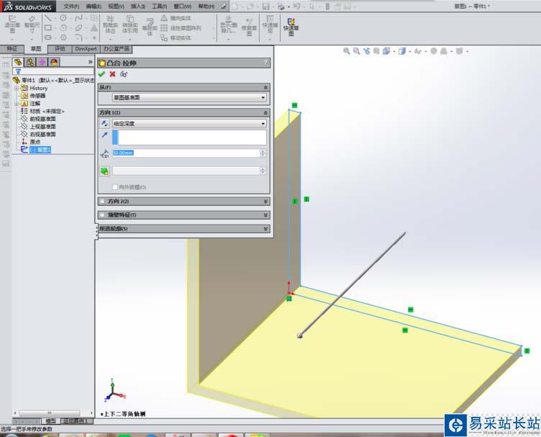Confirm the boss-extrude with the green checkmark
Image resolution: width=541 pixels, height=437 pixels.
[101, 74]
